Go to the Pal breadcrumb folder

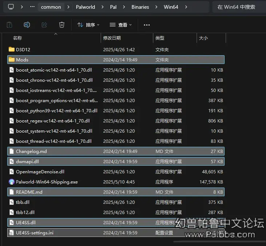pyautogui.click(x=113, y=7)
